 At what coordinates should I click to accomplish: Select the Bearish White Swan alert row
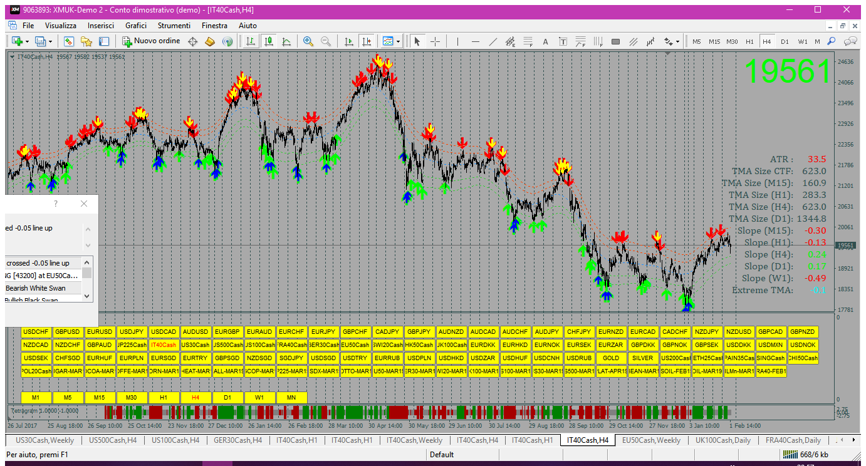[x=43, y=288]
